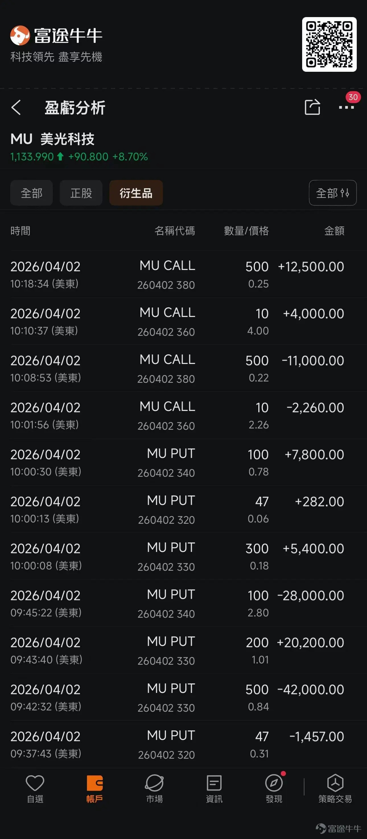Expand the 全部 filter settings dropdown
Screen dimensions: 367x839
coord(333,193)
